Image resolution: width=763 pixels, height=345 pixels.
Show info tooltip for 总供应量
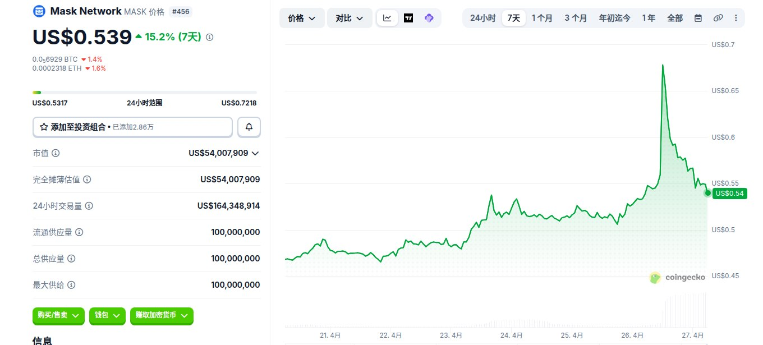[71, 259]
